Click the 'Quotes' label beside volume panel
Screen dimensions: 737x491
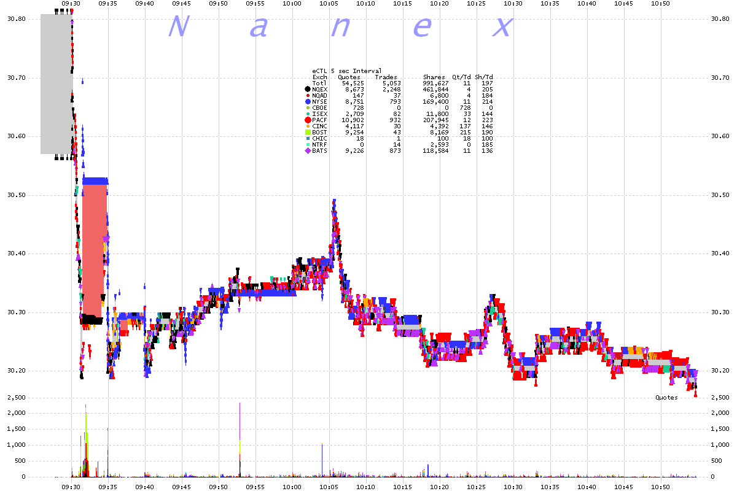click(666, 398)
